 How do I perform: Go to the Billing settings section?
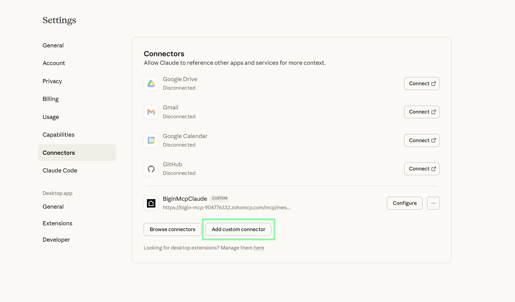(x=50, y=99)
